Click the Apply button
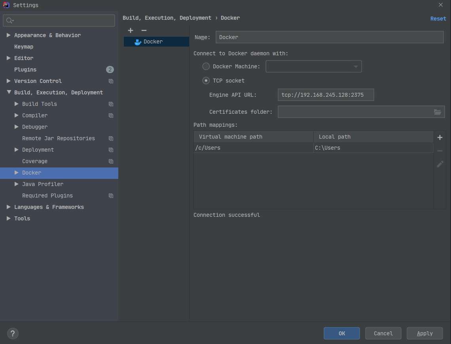Image resolution: width=451 pixels, height=344 pixels. [425, 333]
